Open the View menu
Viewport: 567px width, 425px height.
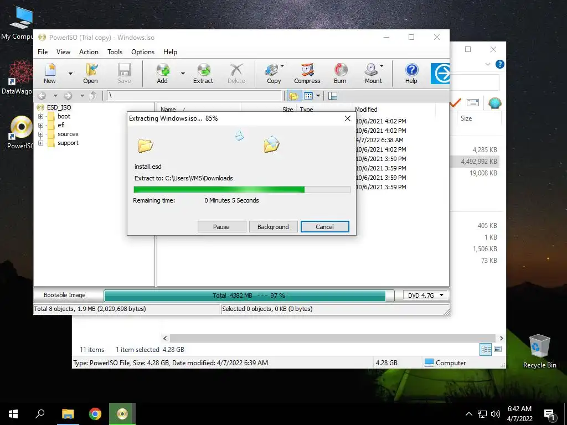tap(63, 51)
